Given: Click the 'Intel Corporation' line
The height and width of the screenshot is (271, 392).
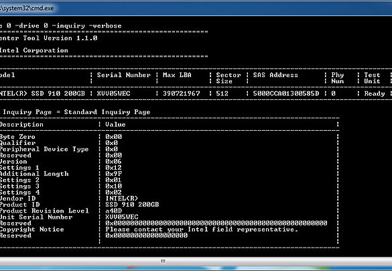Looking at the screenshot, I should tap(34, 50).
